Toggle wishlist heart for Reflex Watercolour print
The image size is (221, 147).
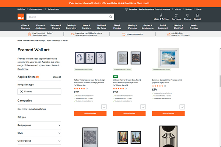[x=104, y=107]
